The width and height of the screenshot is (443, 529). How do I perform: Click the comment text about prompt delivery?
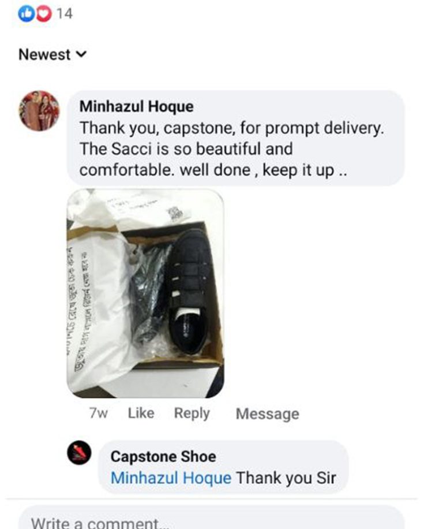coord(232,149)
